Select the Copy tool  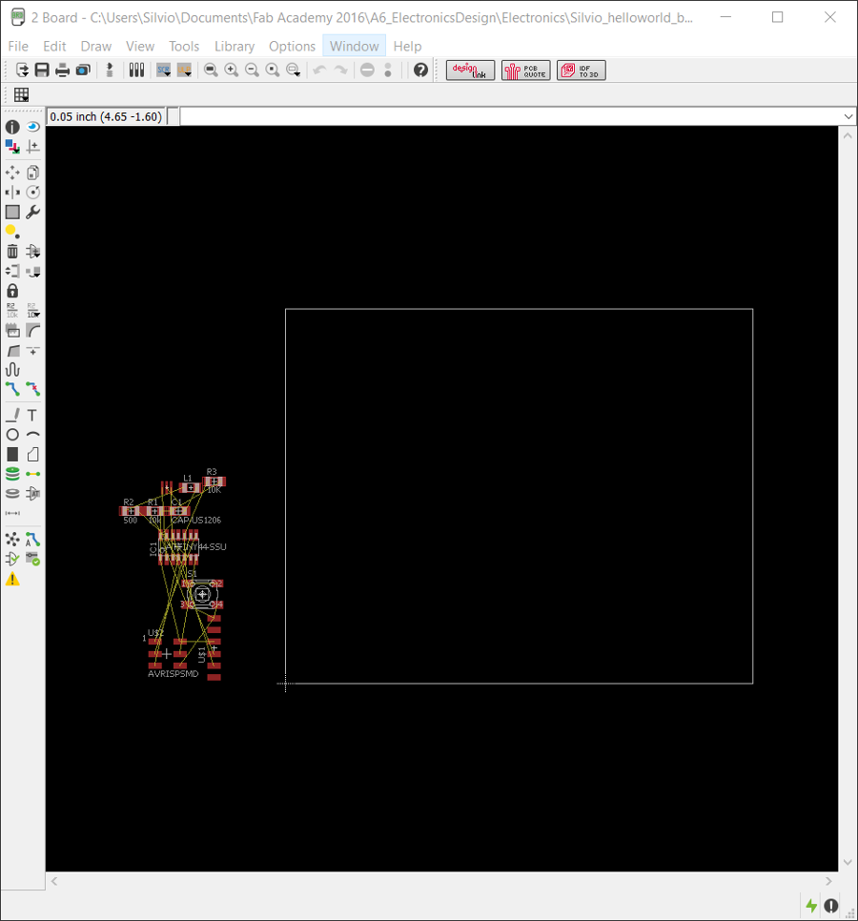point(33,173)
